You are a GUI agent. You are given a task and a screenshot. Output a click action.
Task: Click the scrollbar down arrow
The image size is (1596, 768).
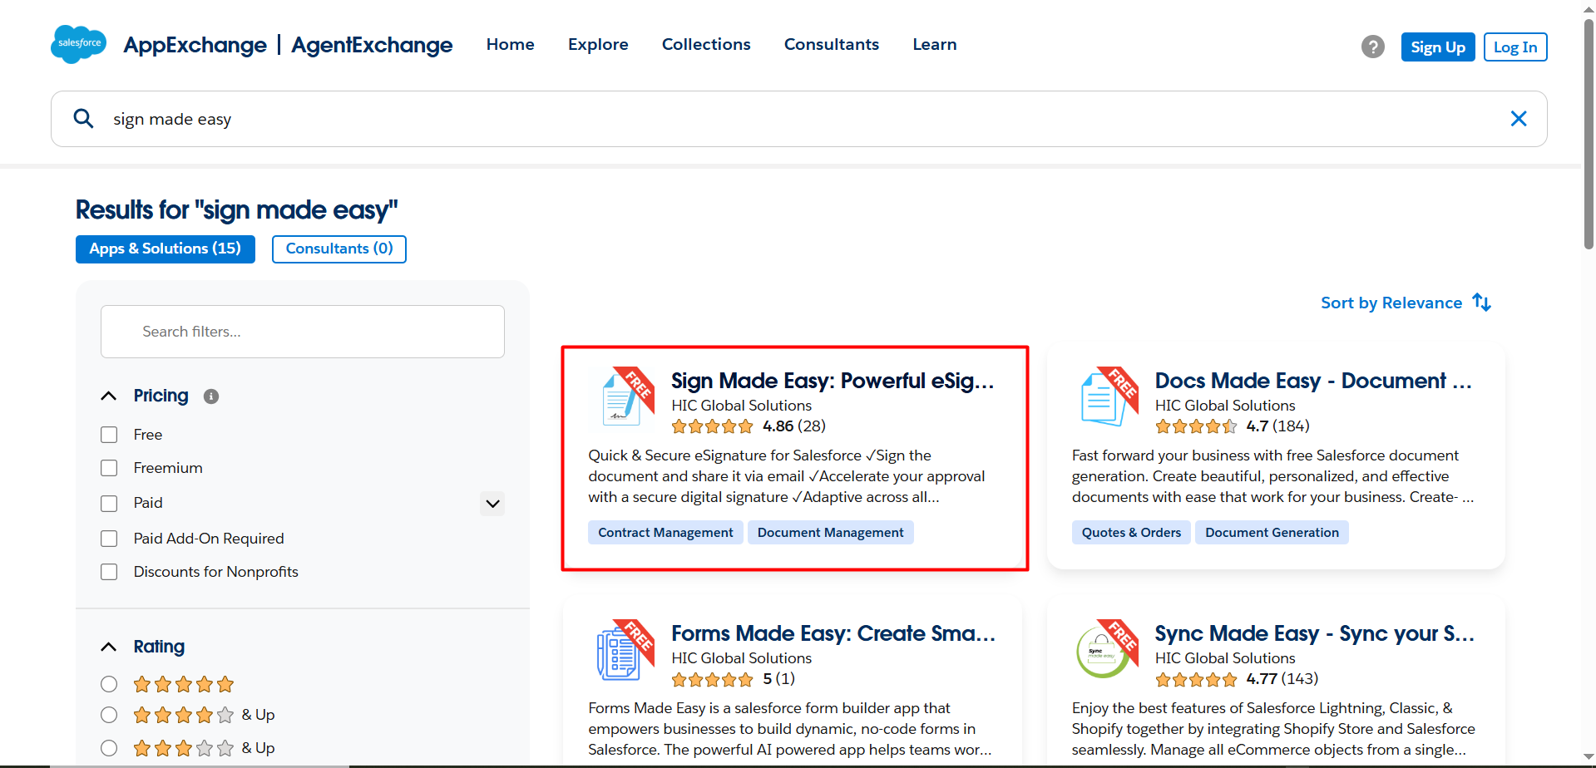click(1589, 759)
